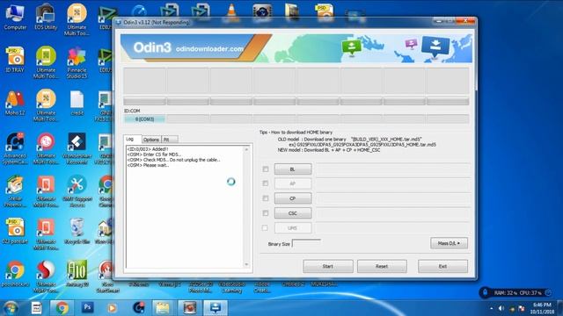Click the log scrollbar up arrow
This screenshot has width=563, height=316.
246,149
